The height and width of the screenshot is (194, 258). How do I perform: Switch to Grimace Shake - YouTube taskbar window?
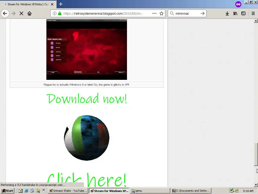68,191
